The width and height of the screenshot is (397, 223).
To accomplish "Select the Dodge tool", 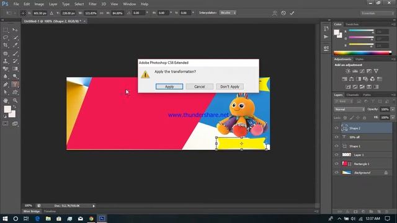I will click(x=15, y=76).
